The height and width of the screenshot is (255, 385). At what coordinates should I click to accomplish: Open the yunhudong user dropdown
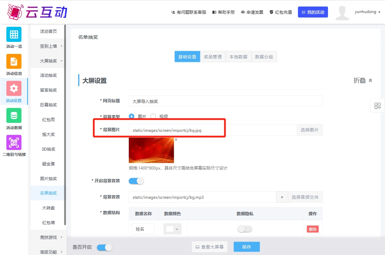(x=367, y=12)
